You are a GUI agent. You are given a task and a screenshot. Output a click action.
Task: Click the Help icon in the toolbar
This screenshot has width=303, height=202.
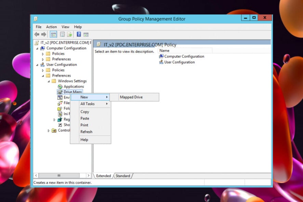pyautogui.click(x=79, y=34)
